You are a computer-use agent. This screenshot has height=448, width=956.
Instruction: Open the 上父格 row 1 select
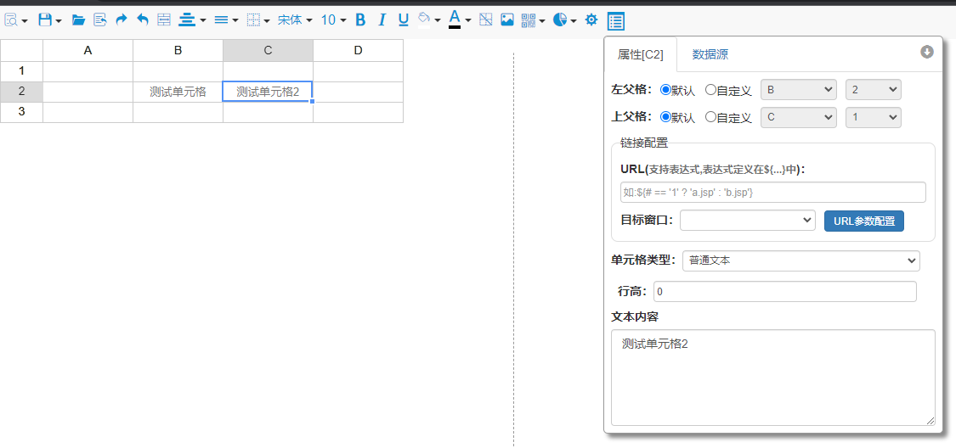point(873,117)
